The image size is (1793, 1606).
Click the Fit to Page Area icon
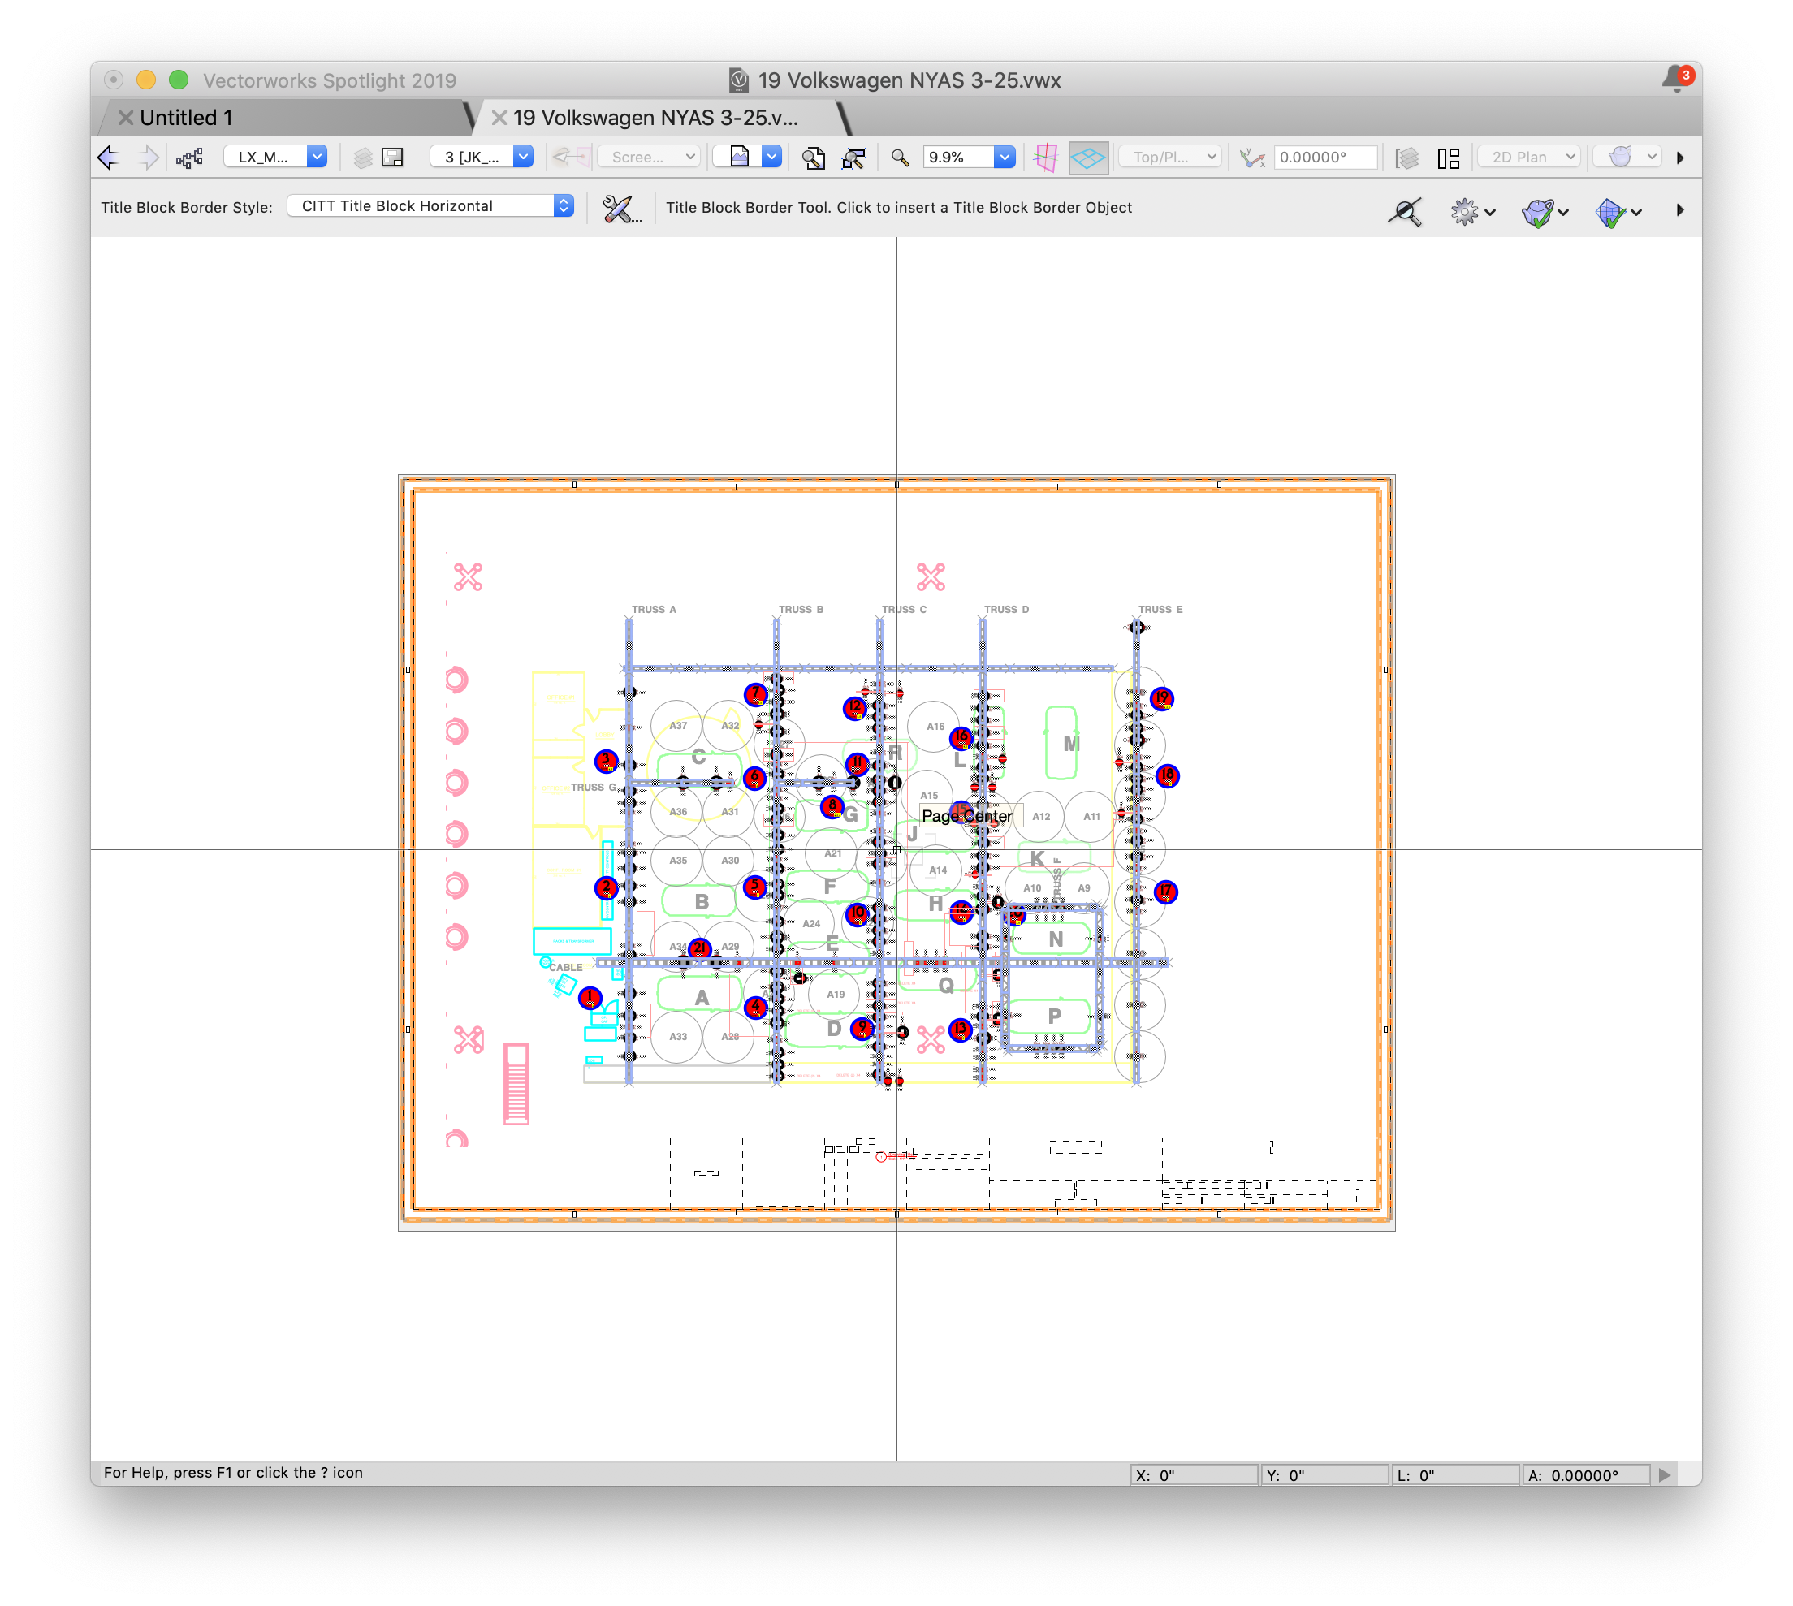814,157
